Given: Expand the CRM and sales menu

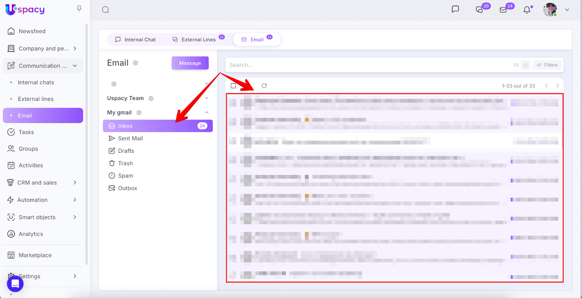Looking at the screenshot, I should (x=75, y=183).
